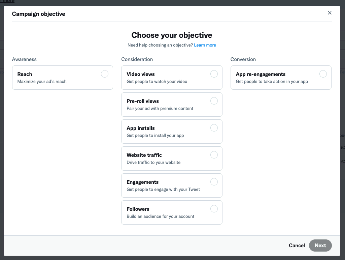The image size is (345, 260).
Task: Click the Pre-roll views card description
Action: (x=160, y=109)
